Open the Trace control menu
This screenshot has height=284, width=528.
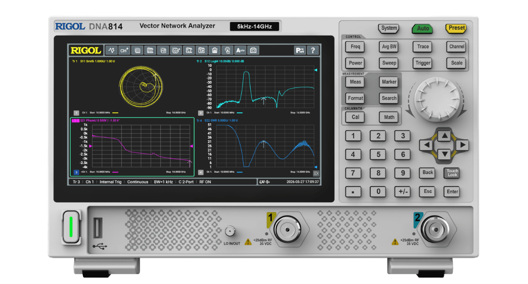pos(423,47)
